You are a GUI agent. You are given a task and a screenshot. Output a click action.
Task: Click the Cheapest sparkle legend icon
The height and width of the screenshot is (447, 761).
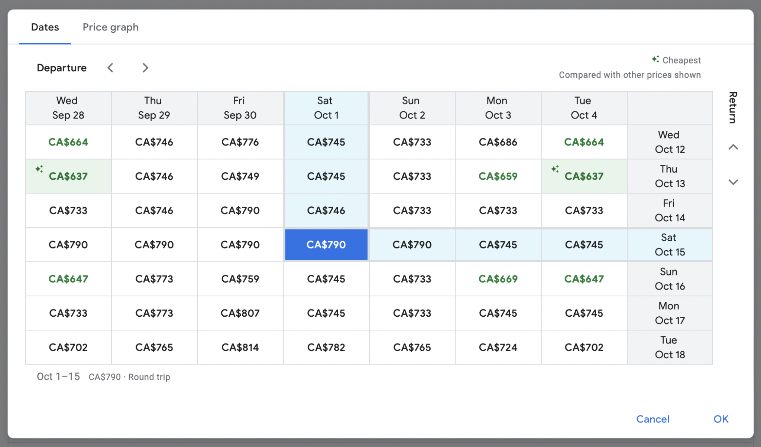[655, 59]
